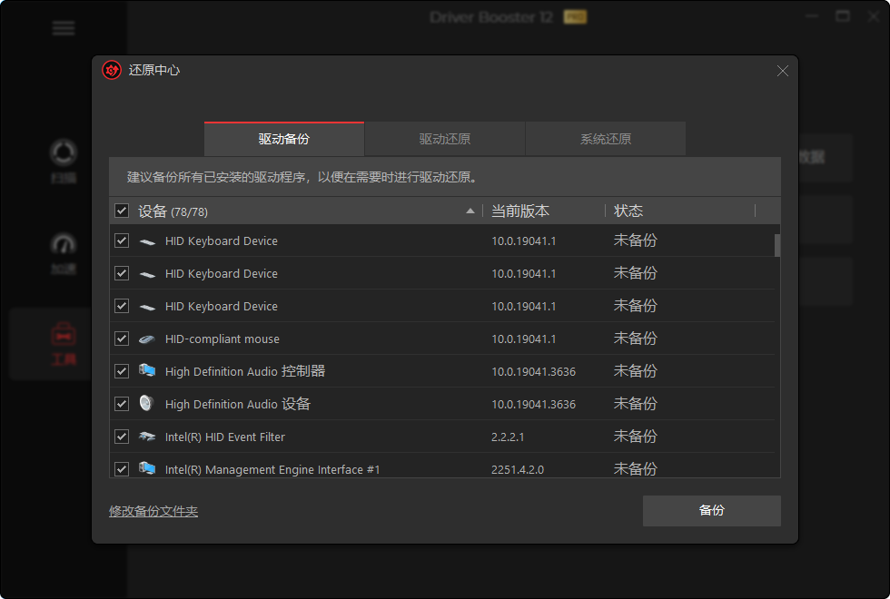This screenshot has height=599, width=890.
Task: Uncheck the select-all 设备 header checkbox
Action: point(121,211)
